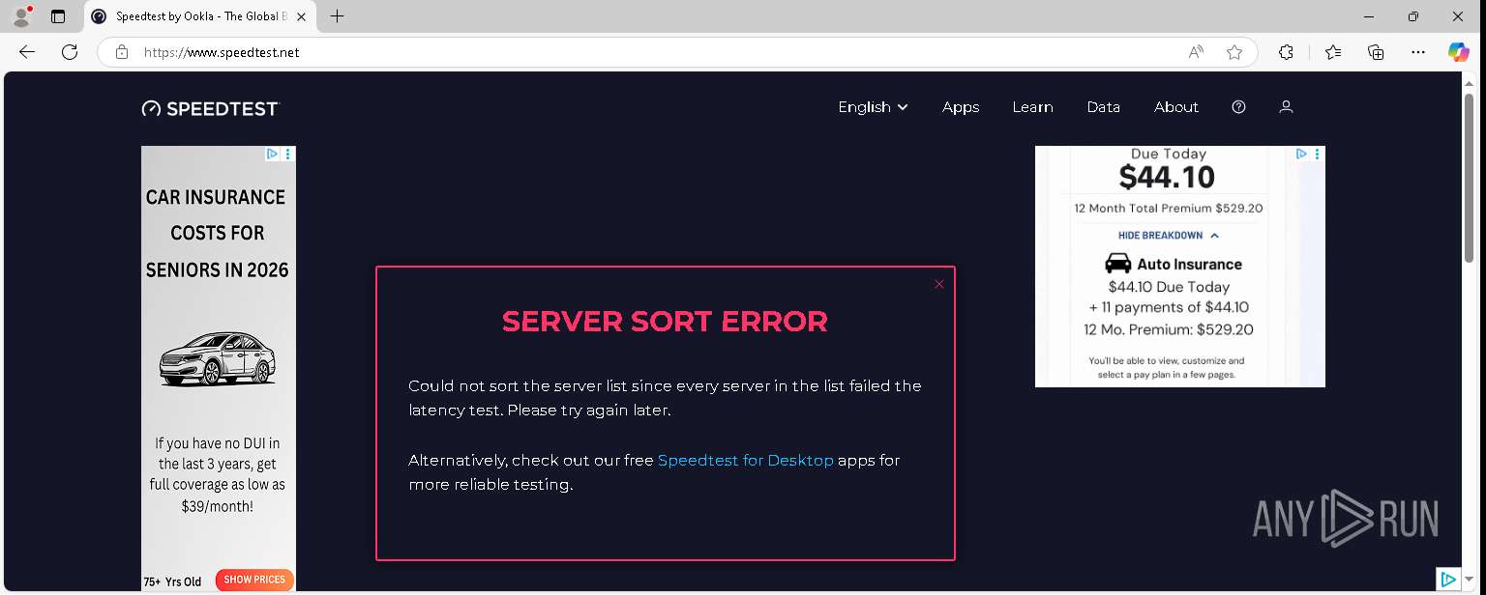Viewport: 1486px width, 595px height.
Task: Open the Learn menu item
Action: click(1032, 107)
